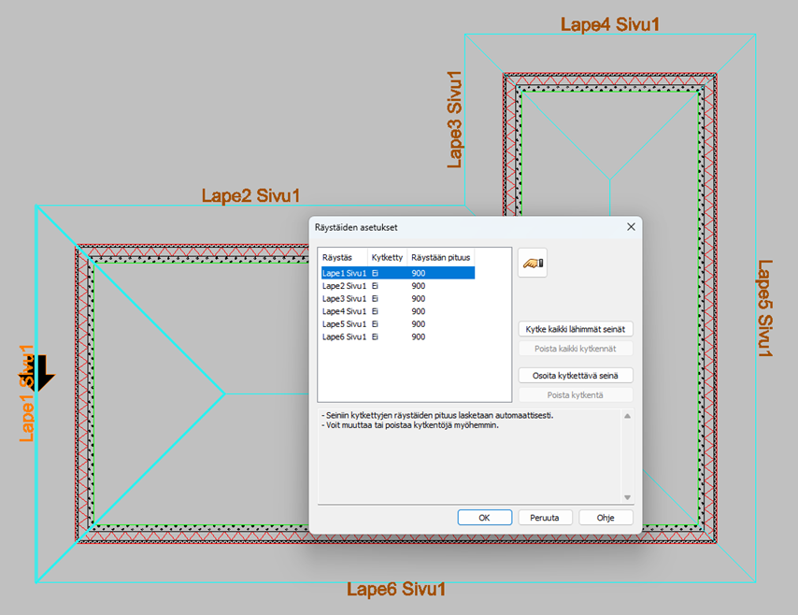
Task: Select Lape6 Sivu1 row in list
Action: coord(345,336)
